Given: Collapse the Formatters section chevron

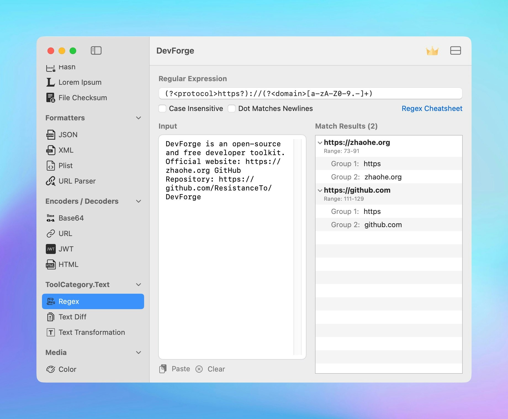Looking at the screenshot, I should point(139,118).
